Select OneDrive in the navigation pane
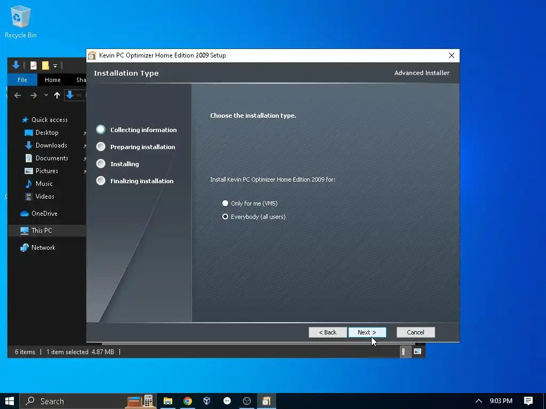546x409 pixels. click(x=44, y=214)
